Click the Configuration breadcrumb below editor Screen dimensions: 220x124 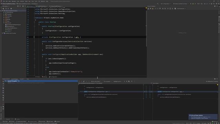(x=53, y=77)
